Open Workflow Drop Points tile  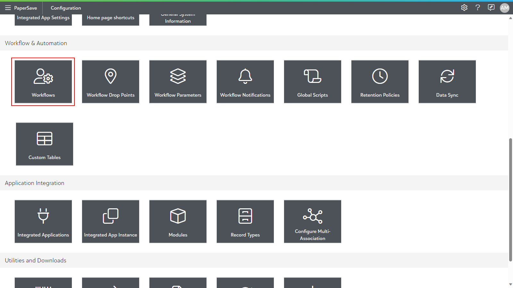(111, 82)
